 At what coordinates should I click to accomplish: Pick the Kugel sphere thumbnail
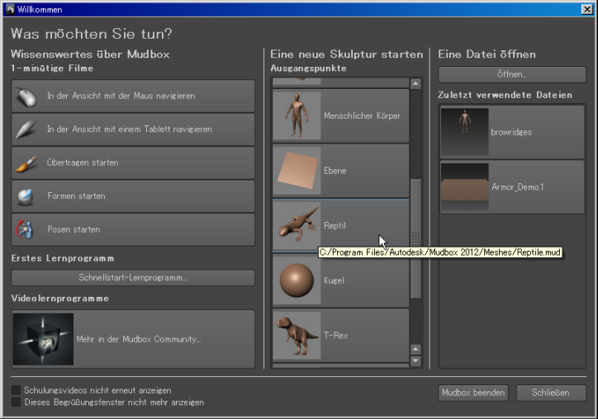click(x=297, y=280)
